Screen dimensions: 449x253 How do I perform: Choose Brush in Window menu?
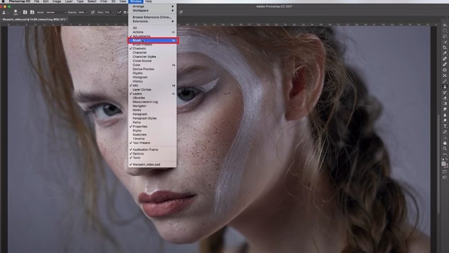(x=153, y=40)
